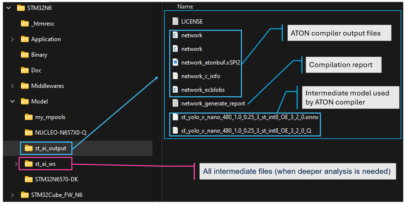Viewport: 405px width, 204px height.
Task: Open the Middlewares folder in the tree
Action: (47, 86)
